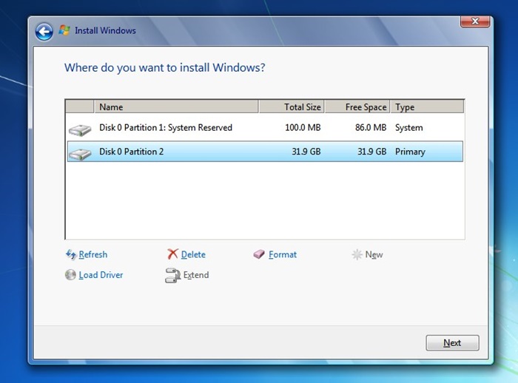Image resolution: width=518 pixels, height=383 pixels.
Task: Sort by the Total Size column header
Action: [292, 107]
